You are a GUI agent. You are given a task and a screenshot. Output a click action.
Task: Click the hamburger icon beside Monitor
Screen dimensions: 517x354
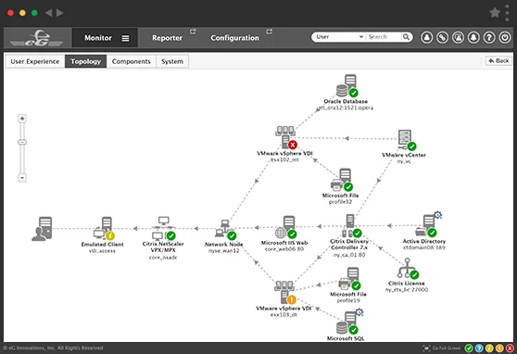125,38
